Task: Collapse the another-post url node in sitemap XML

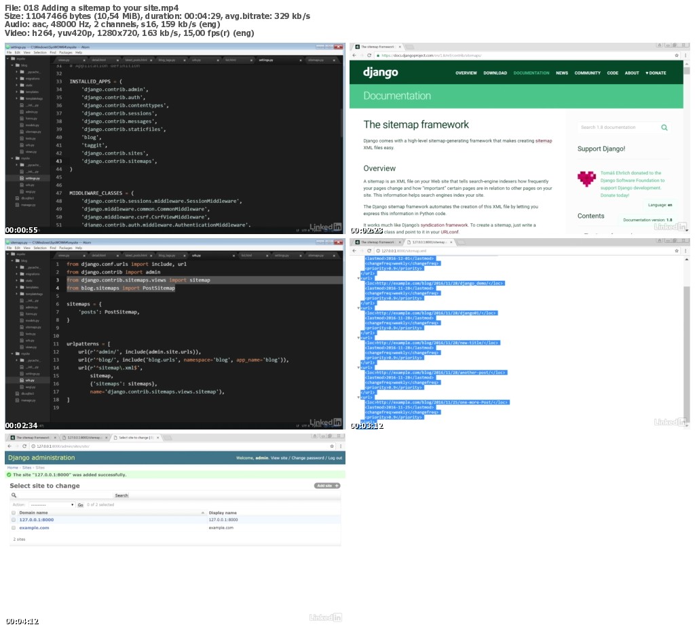Action: (x=358, y=368)
